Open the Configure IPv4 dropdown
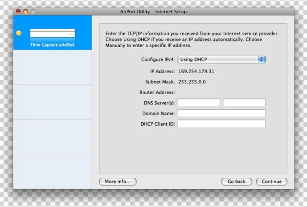Screen dimensions: 307x207 click(222, 59)
